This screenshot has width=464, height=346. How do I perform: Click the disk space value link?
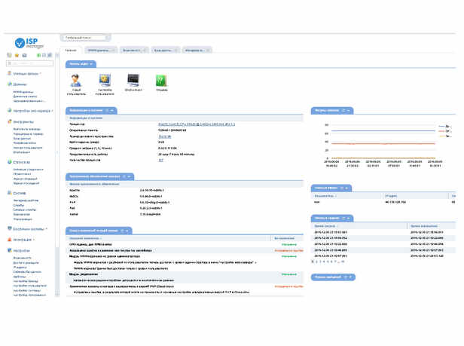(x=163, y=136)
